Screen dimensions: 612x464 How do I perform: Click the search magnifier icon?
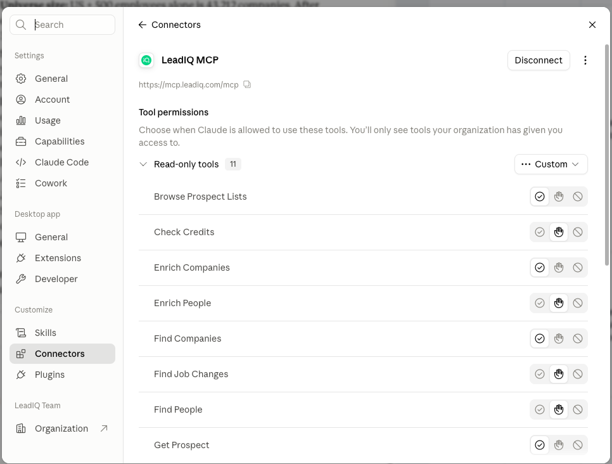pyautogui.click(x=21, y=25)
